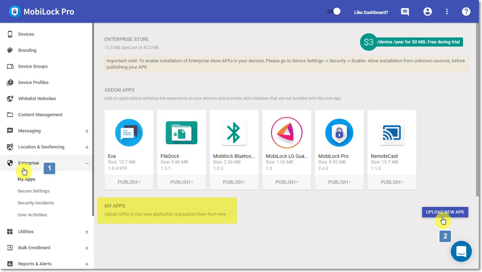Click the 'ADDON APPS' heading text
Viewport: 482px width, 272px height.
(x=120, y=90)
